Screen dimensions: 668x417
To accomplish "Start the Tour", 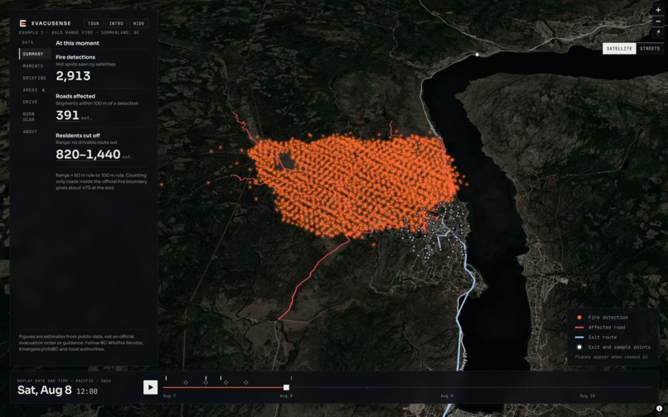I will 94,23.
